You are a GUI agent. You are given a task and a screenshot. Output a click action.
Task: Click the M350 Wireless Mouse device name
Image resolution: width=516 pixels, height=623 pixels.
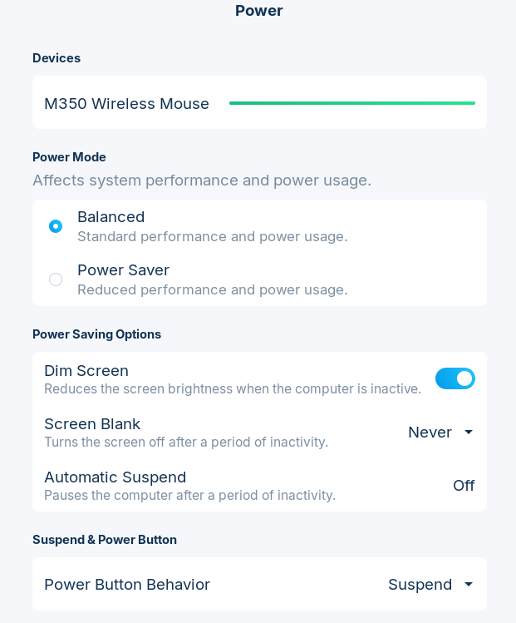(x=126, y=104)
